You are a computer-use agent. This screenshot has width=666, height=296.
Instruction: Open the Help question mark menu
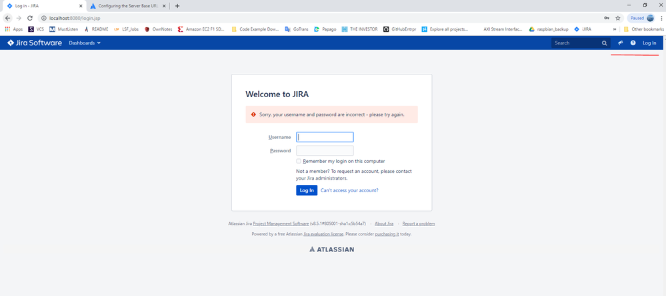pos(633,43)
